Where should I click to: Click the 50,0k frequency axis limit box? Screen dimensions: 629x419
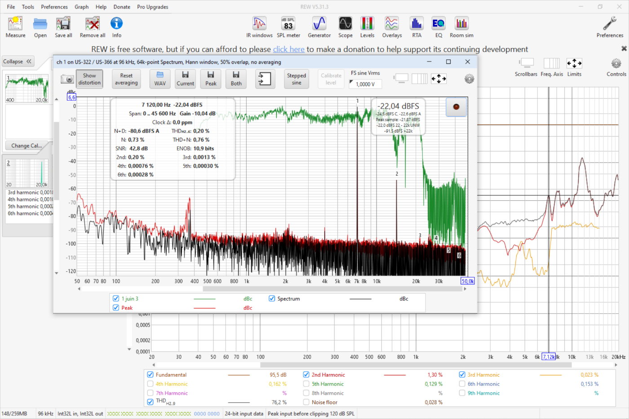[468, 281]
